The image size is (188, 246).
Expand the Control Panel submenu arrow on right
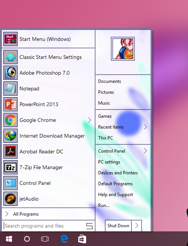tap(145, 151)
